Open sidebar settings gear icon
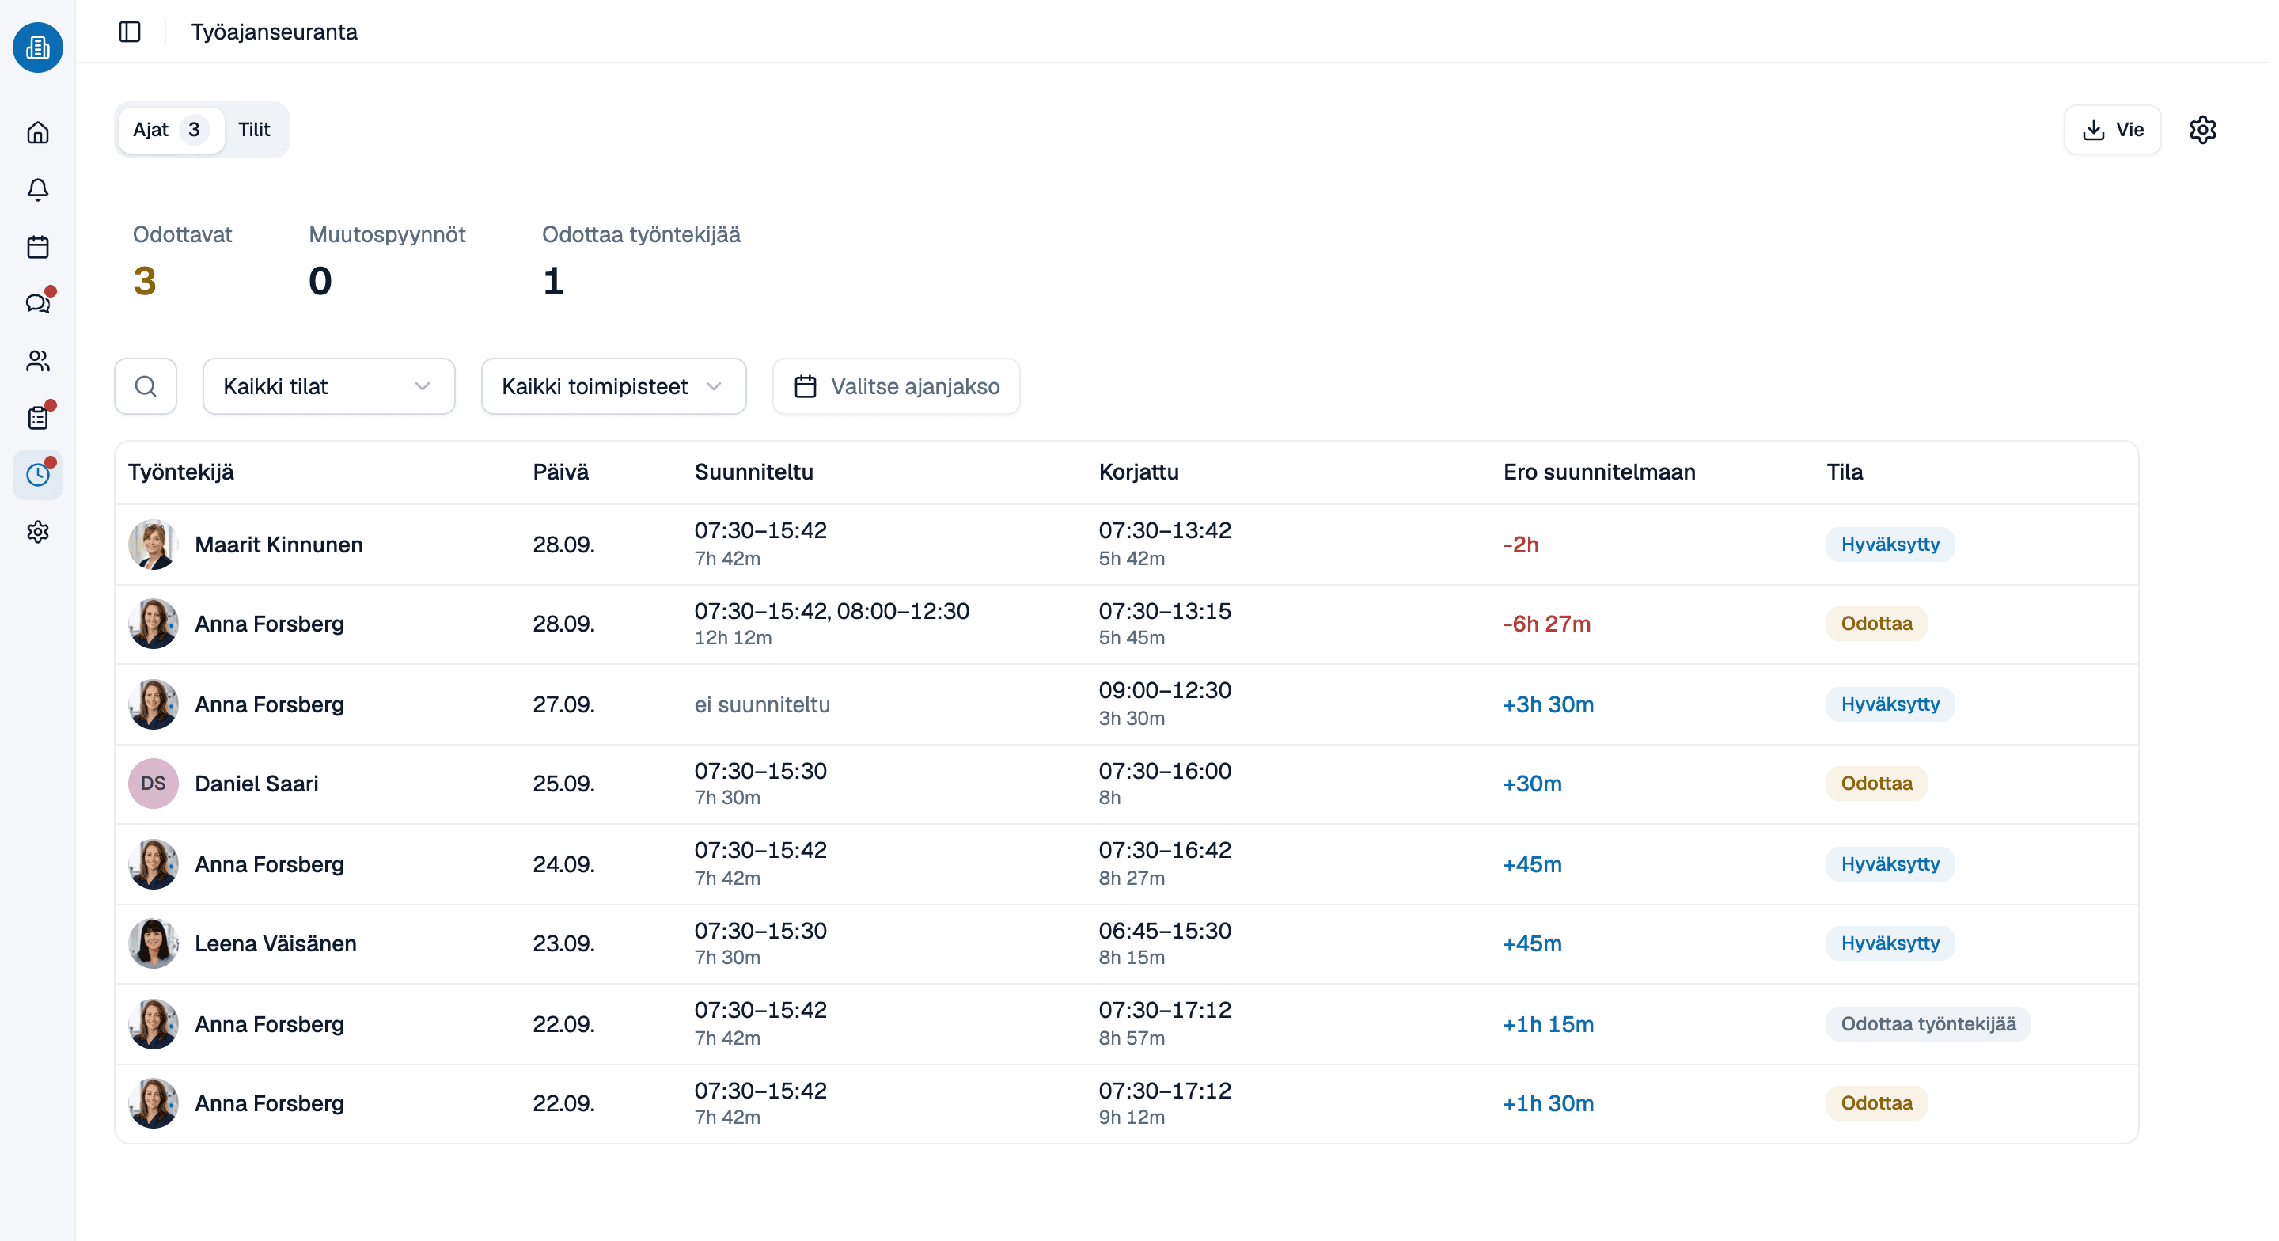 [37, 532]
